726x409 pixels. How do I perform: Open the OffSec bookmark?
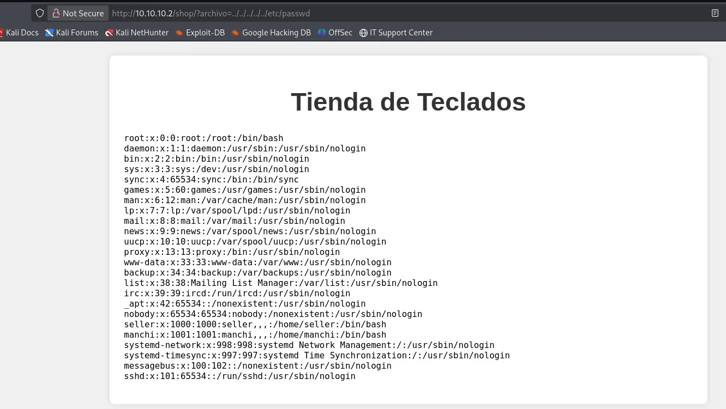[x=335, y=33]
